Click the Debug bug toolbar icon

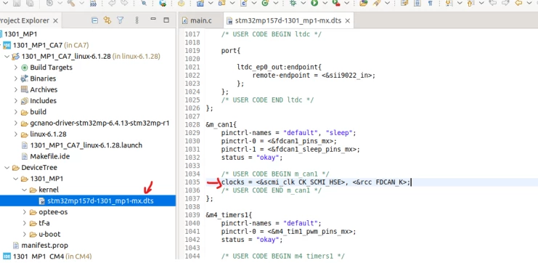point(293,3)
